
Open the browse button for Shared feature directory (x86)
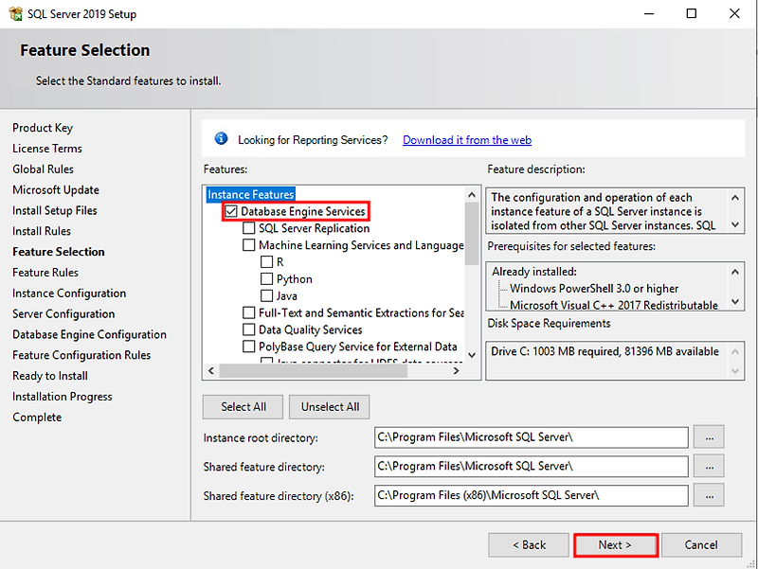(709, 495)
